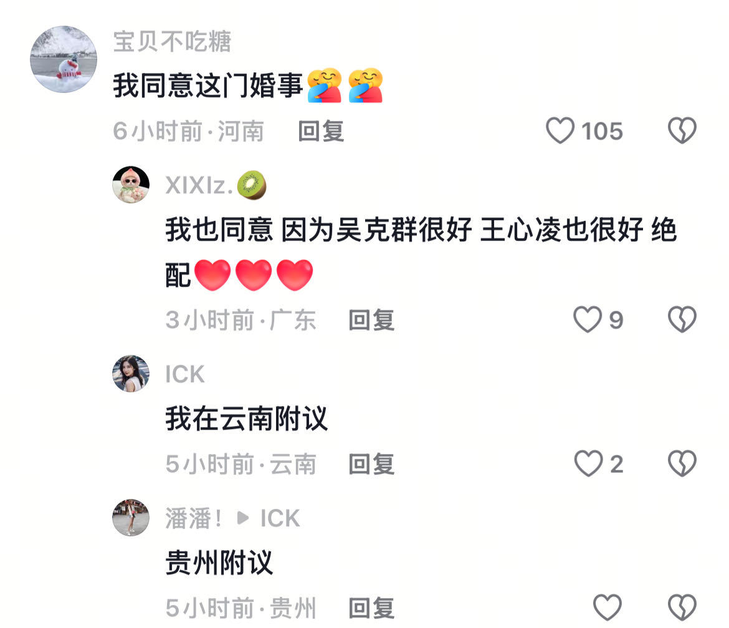This screenshot has height=628, width=729.
Task: Like 潘潘!'s 贵州附议 reply
Action: 607,607
